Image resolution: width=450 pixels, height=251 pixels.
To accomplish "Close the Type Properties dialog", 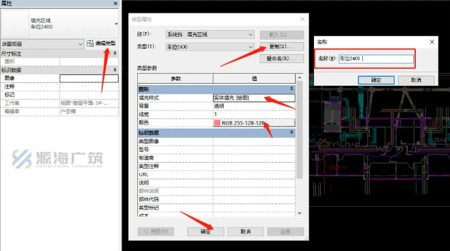I will coord(303,19).
